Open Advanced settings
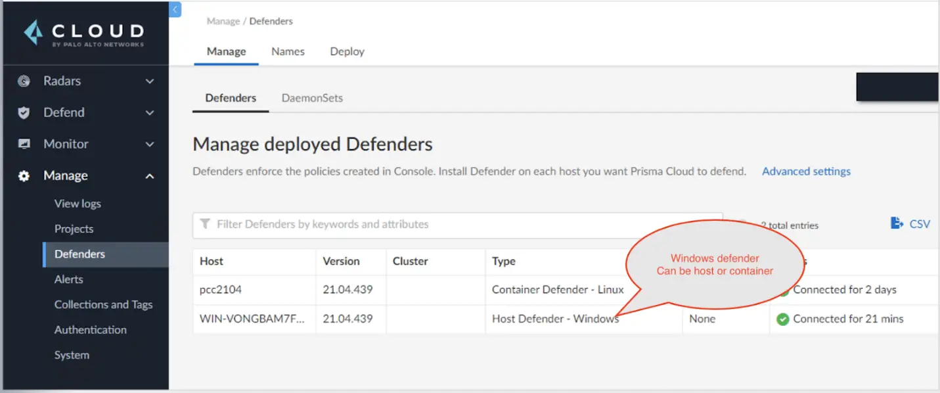Viewport: 940px width, 393px height. [806, 171]
